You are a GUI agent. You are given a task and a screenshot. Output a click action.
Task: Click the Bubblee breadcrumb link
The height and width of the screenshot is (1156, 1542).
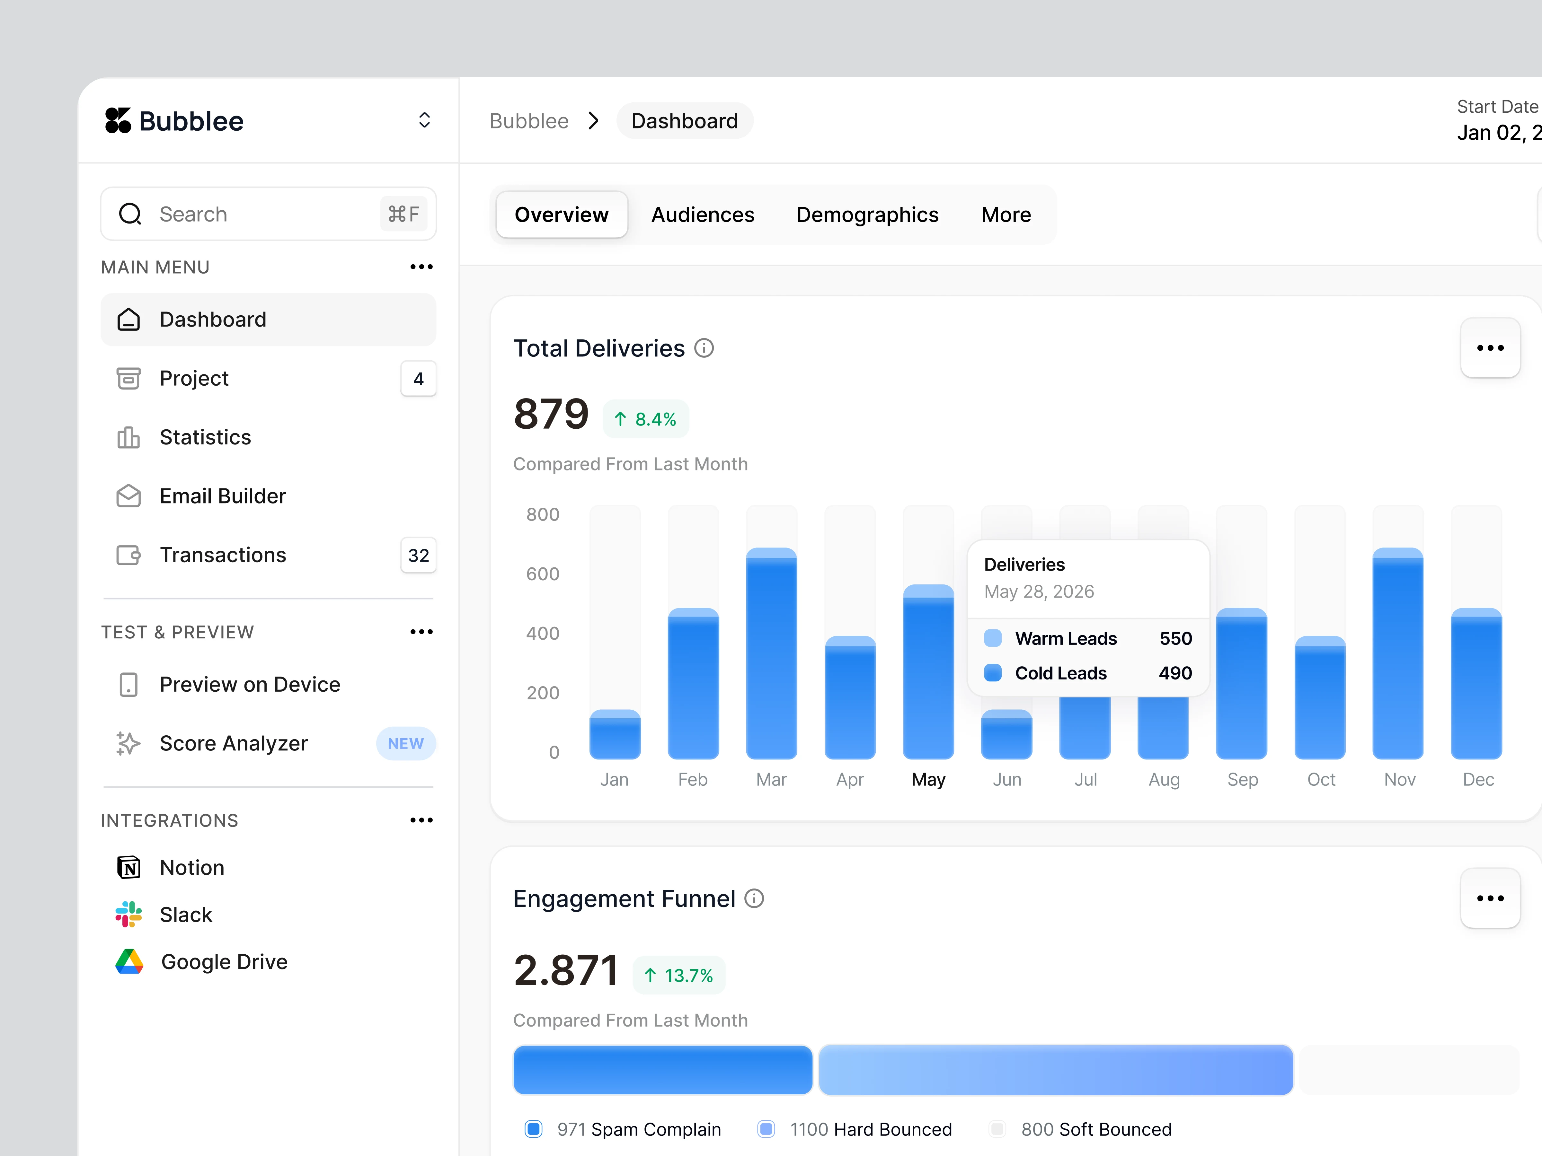(x=528, y=120)
